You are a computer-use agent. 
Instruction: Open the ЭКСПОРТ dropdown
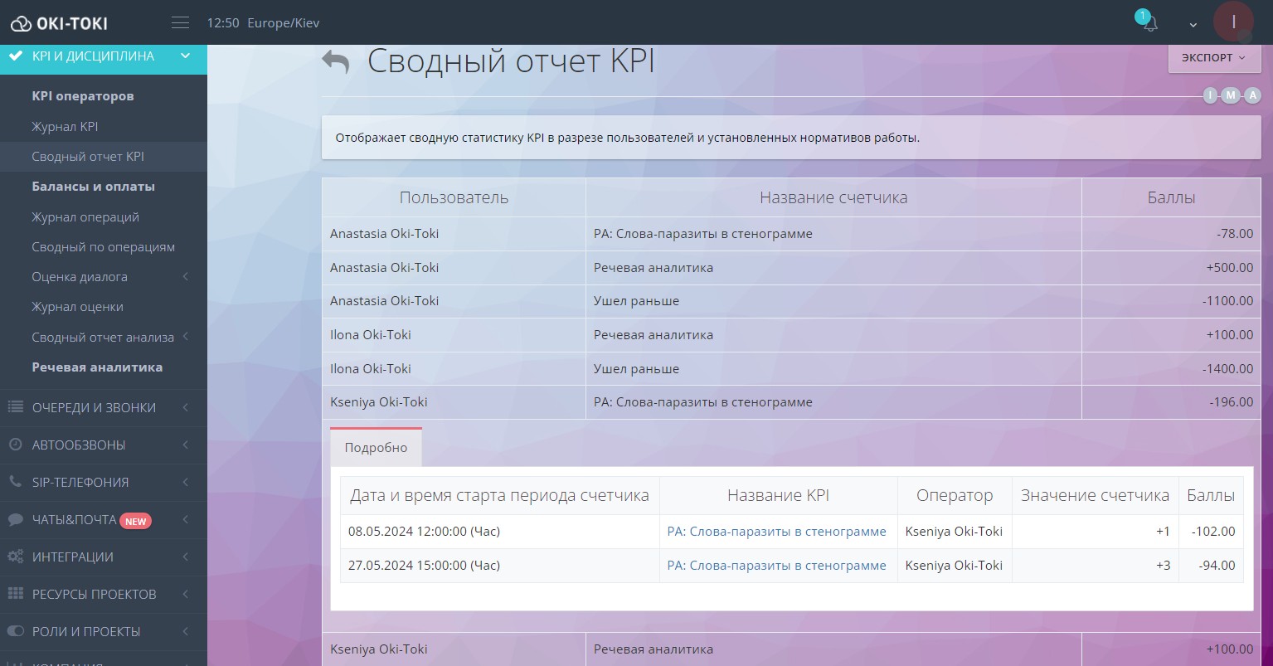click(x=1214, y=58)
